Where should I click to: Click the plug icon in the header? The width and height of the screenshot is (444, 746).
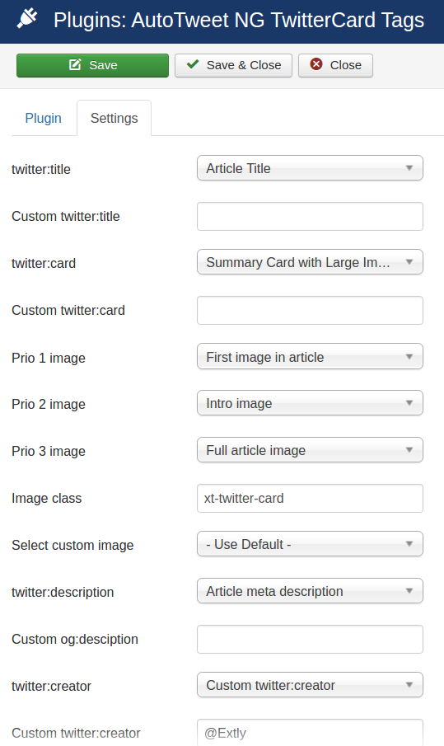27,19
